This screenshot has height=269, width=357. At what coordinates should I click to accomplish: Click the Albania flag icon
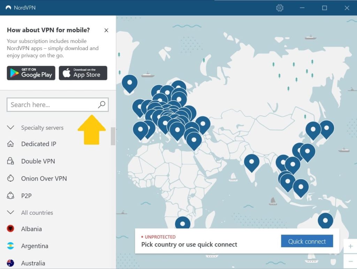click(10, 229)
